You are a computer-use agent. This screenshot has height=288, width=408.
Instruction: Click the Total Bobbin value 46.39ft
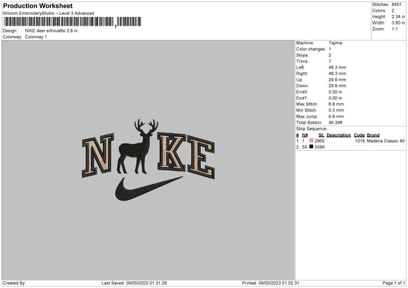pyautogui.click(x=335, y=123)
